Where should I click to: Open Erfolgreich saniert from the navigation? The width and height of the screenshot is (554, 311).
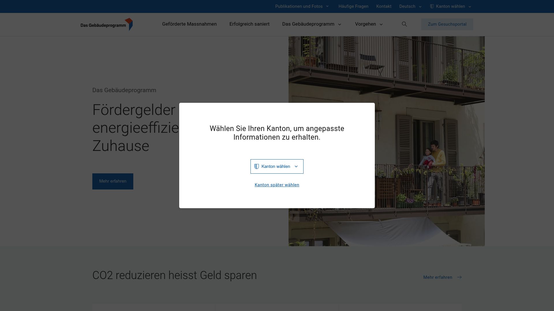pyautogui.click(x=249, y=24)
